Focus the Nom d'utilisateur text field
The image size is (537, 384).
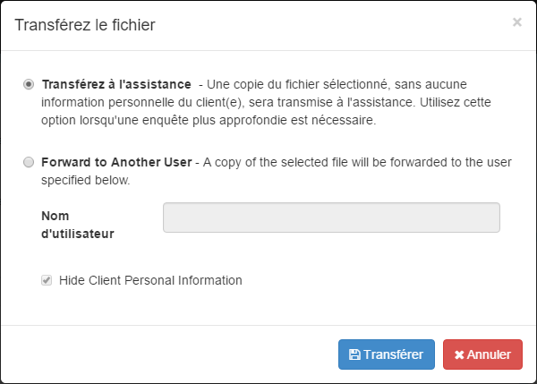[x=331, y=218]
